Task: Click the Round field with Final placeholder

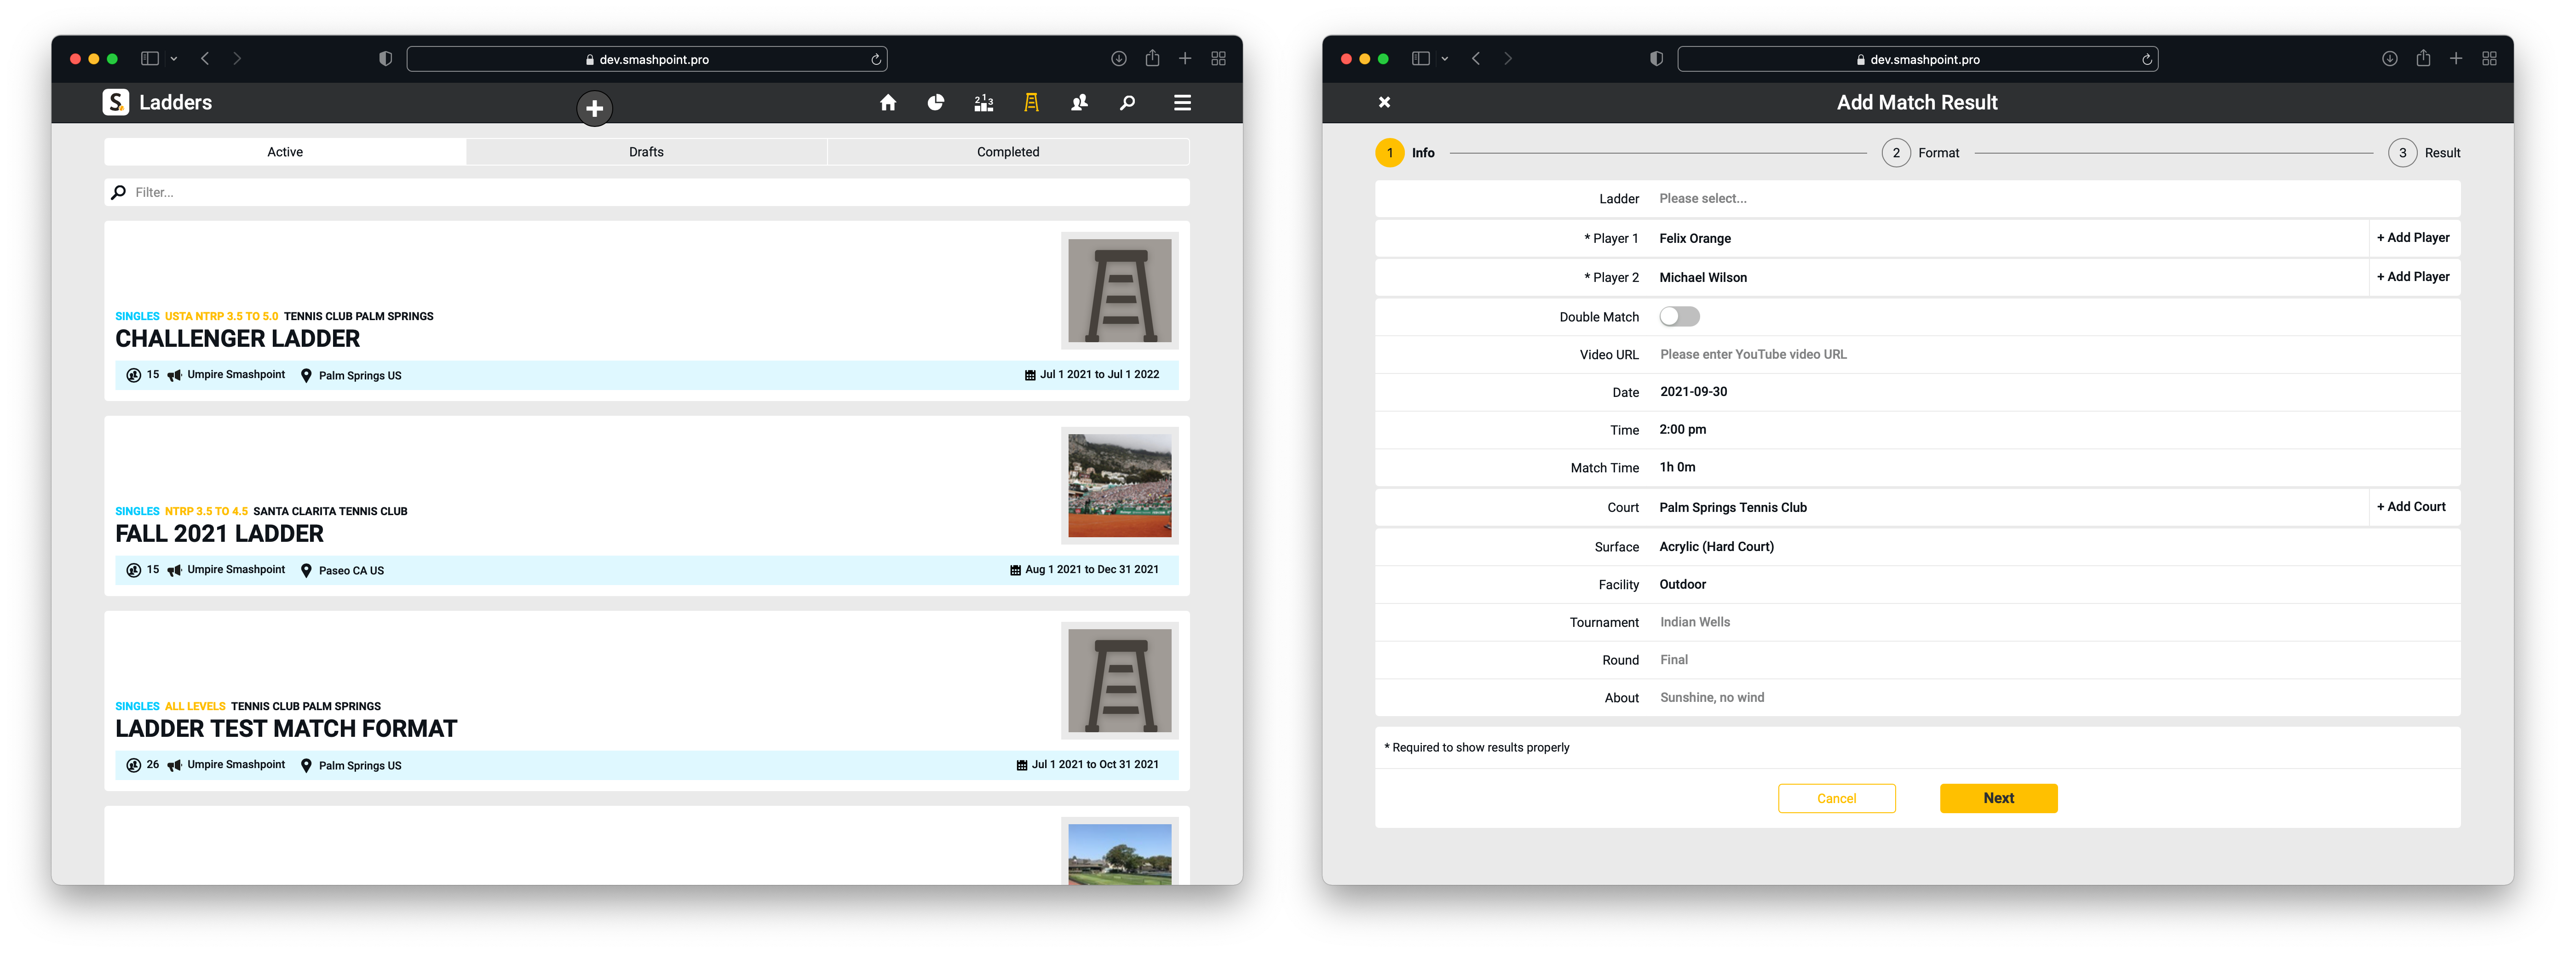Action: [x=1918, y=660]
